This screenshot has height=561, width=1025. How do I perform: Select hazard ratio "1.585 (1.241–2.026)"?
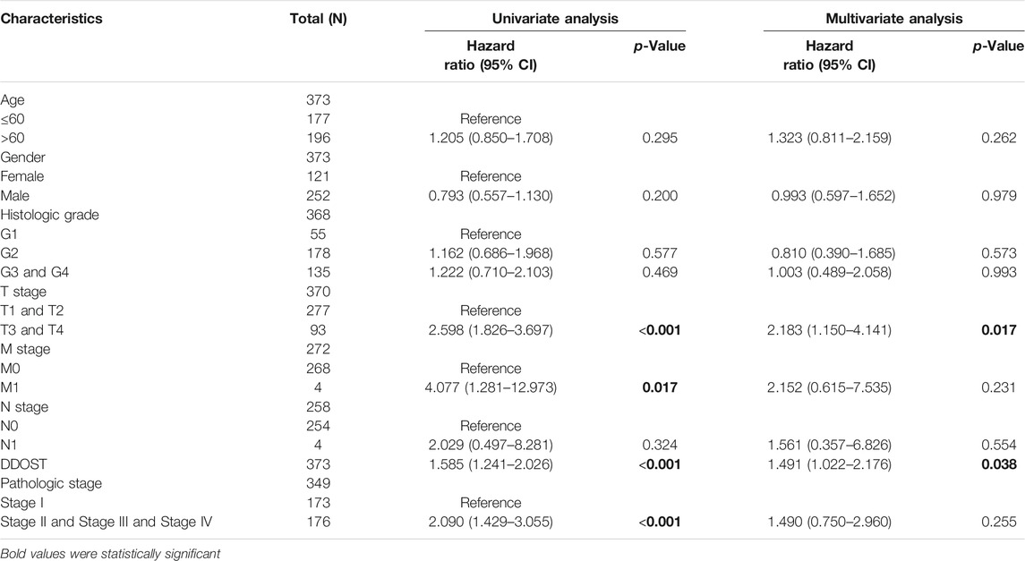point(491,465)
